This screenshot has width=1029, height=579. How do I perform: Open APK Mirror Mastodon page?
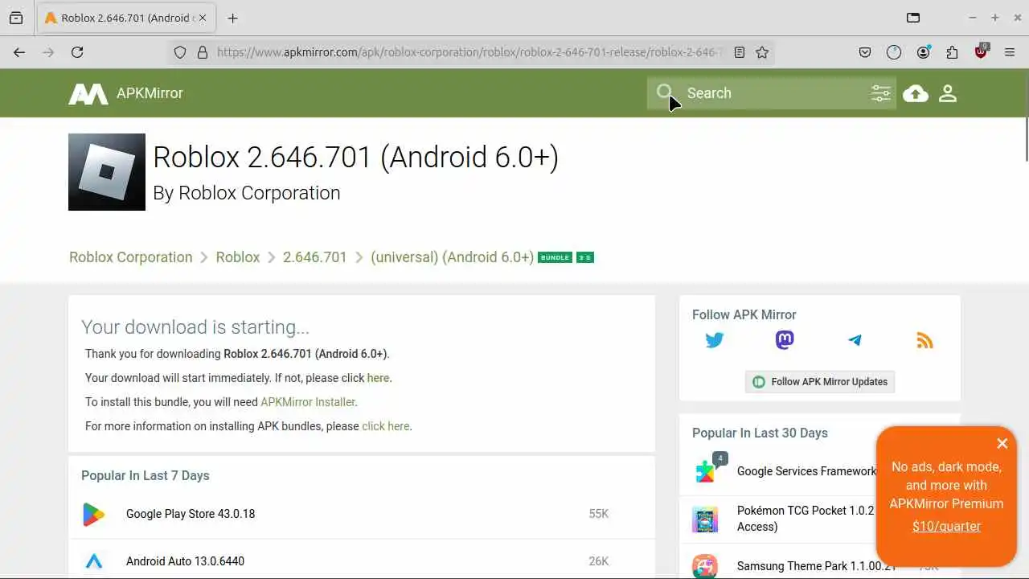(x=785, y=340)
